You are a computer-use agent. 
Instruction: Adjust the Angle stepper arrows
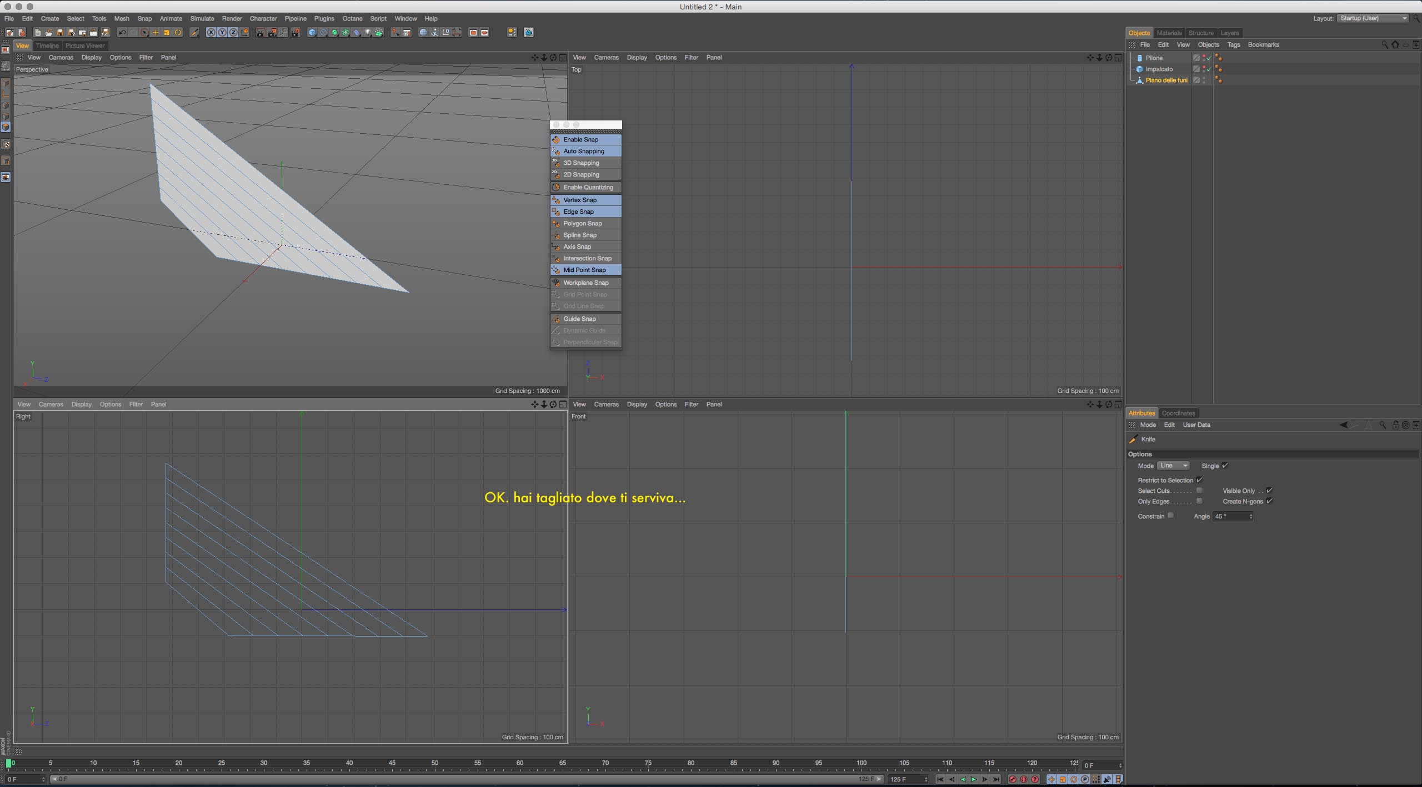point(1251,516)
